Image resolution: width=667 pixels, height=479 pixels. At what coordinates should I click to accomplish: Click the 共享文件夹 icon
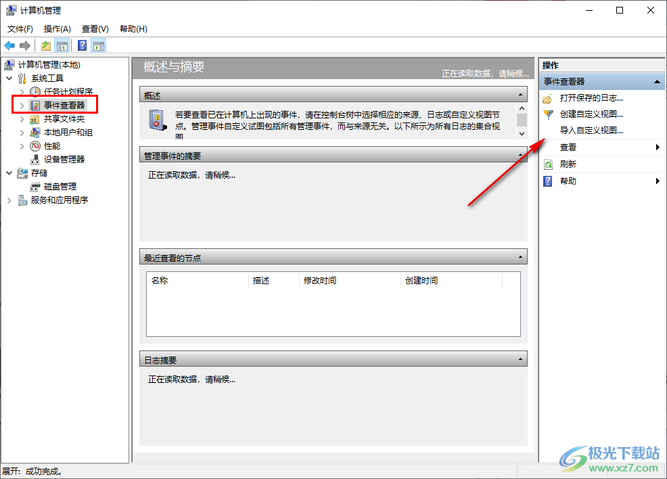(35, 119)
